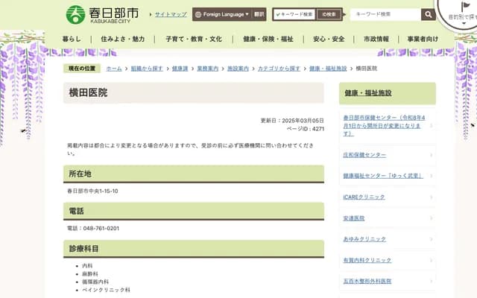Click the chevron beside 庄和保健センター
The height and width of the screenshot is (298, 477).
coord(431,155)
